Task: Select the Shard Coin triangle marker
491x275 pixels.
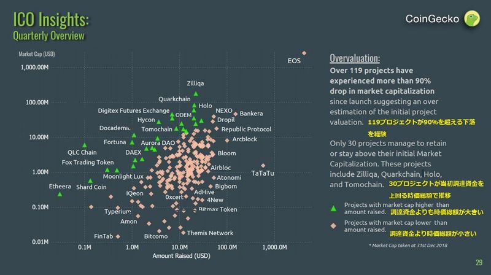Action: (90, 181)
